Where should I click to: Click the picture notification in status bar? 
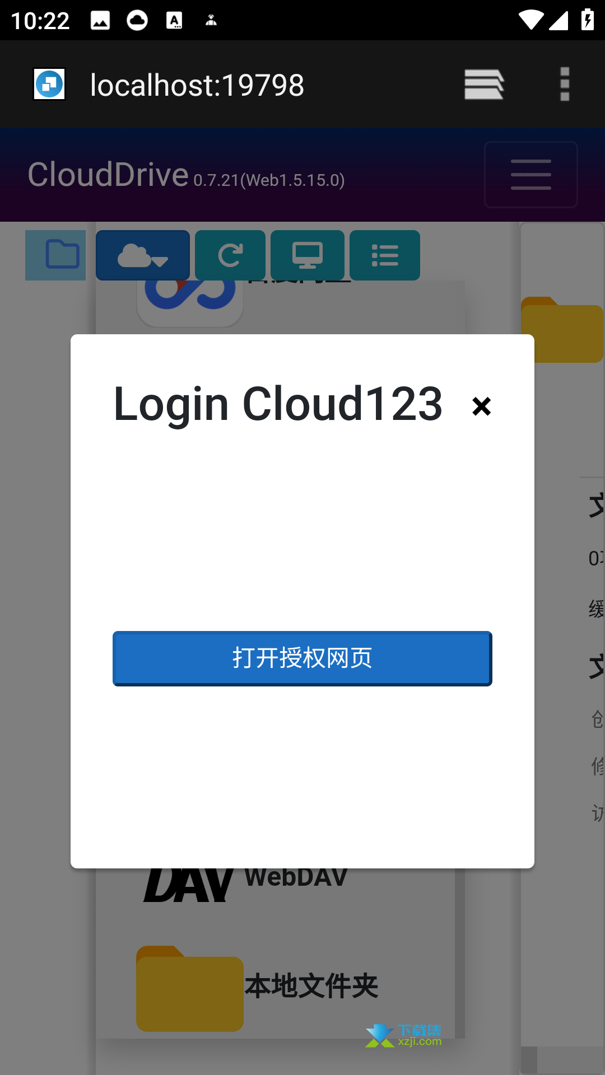[x=100, y=21]
